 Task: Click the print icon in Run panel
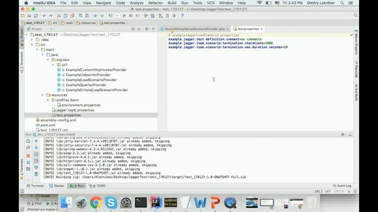[36, 167]
